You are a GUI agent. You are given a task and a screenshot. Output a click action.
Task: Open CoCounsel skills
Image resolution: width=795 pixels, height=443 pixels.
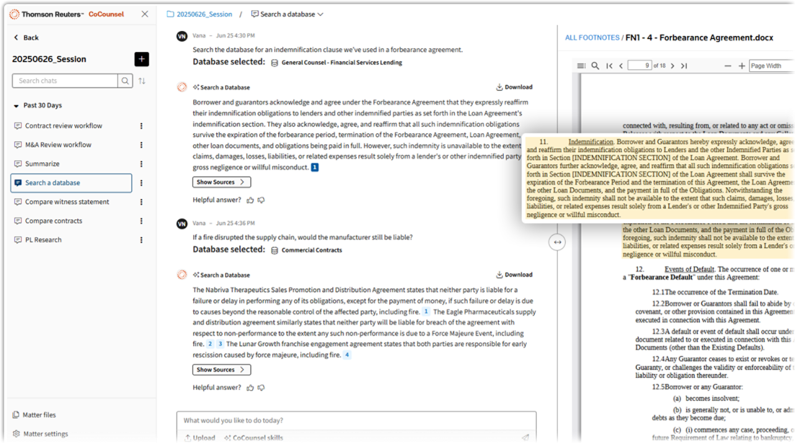coord(253,437)
